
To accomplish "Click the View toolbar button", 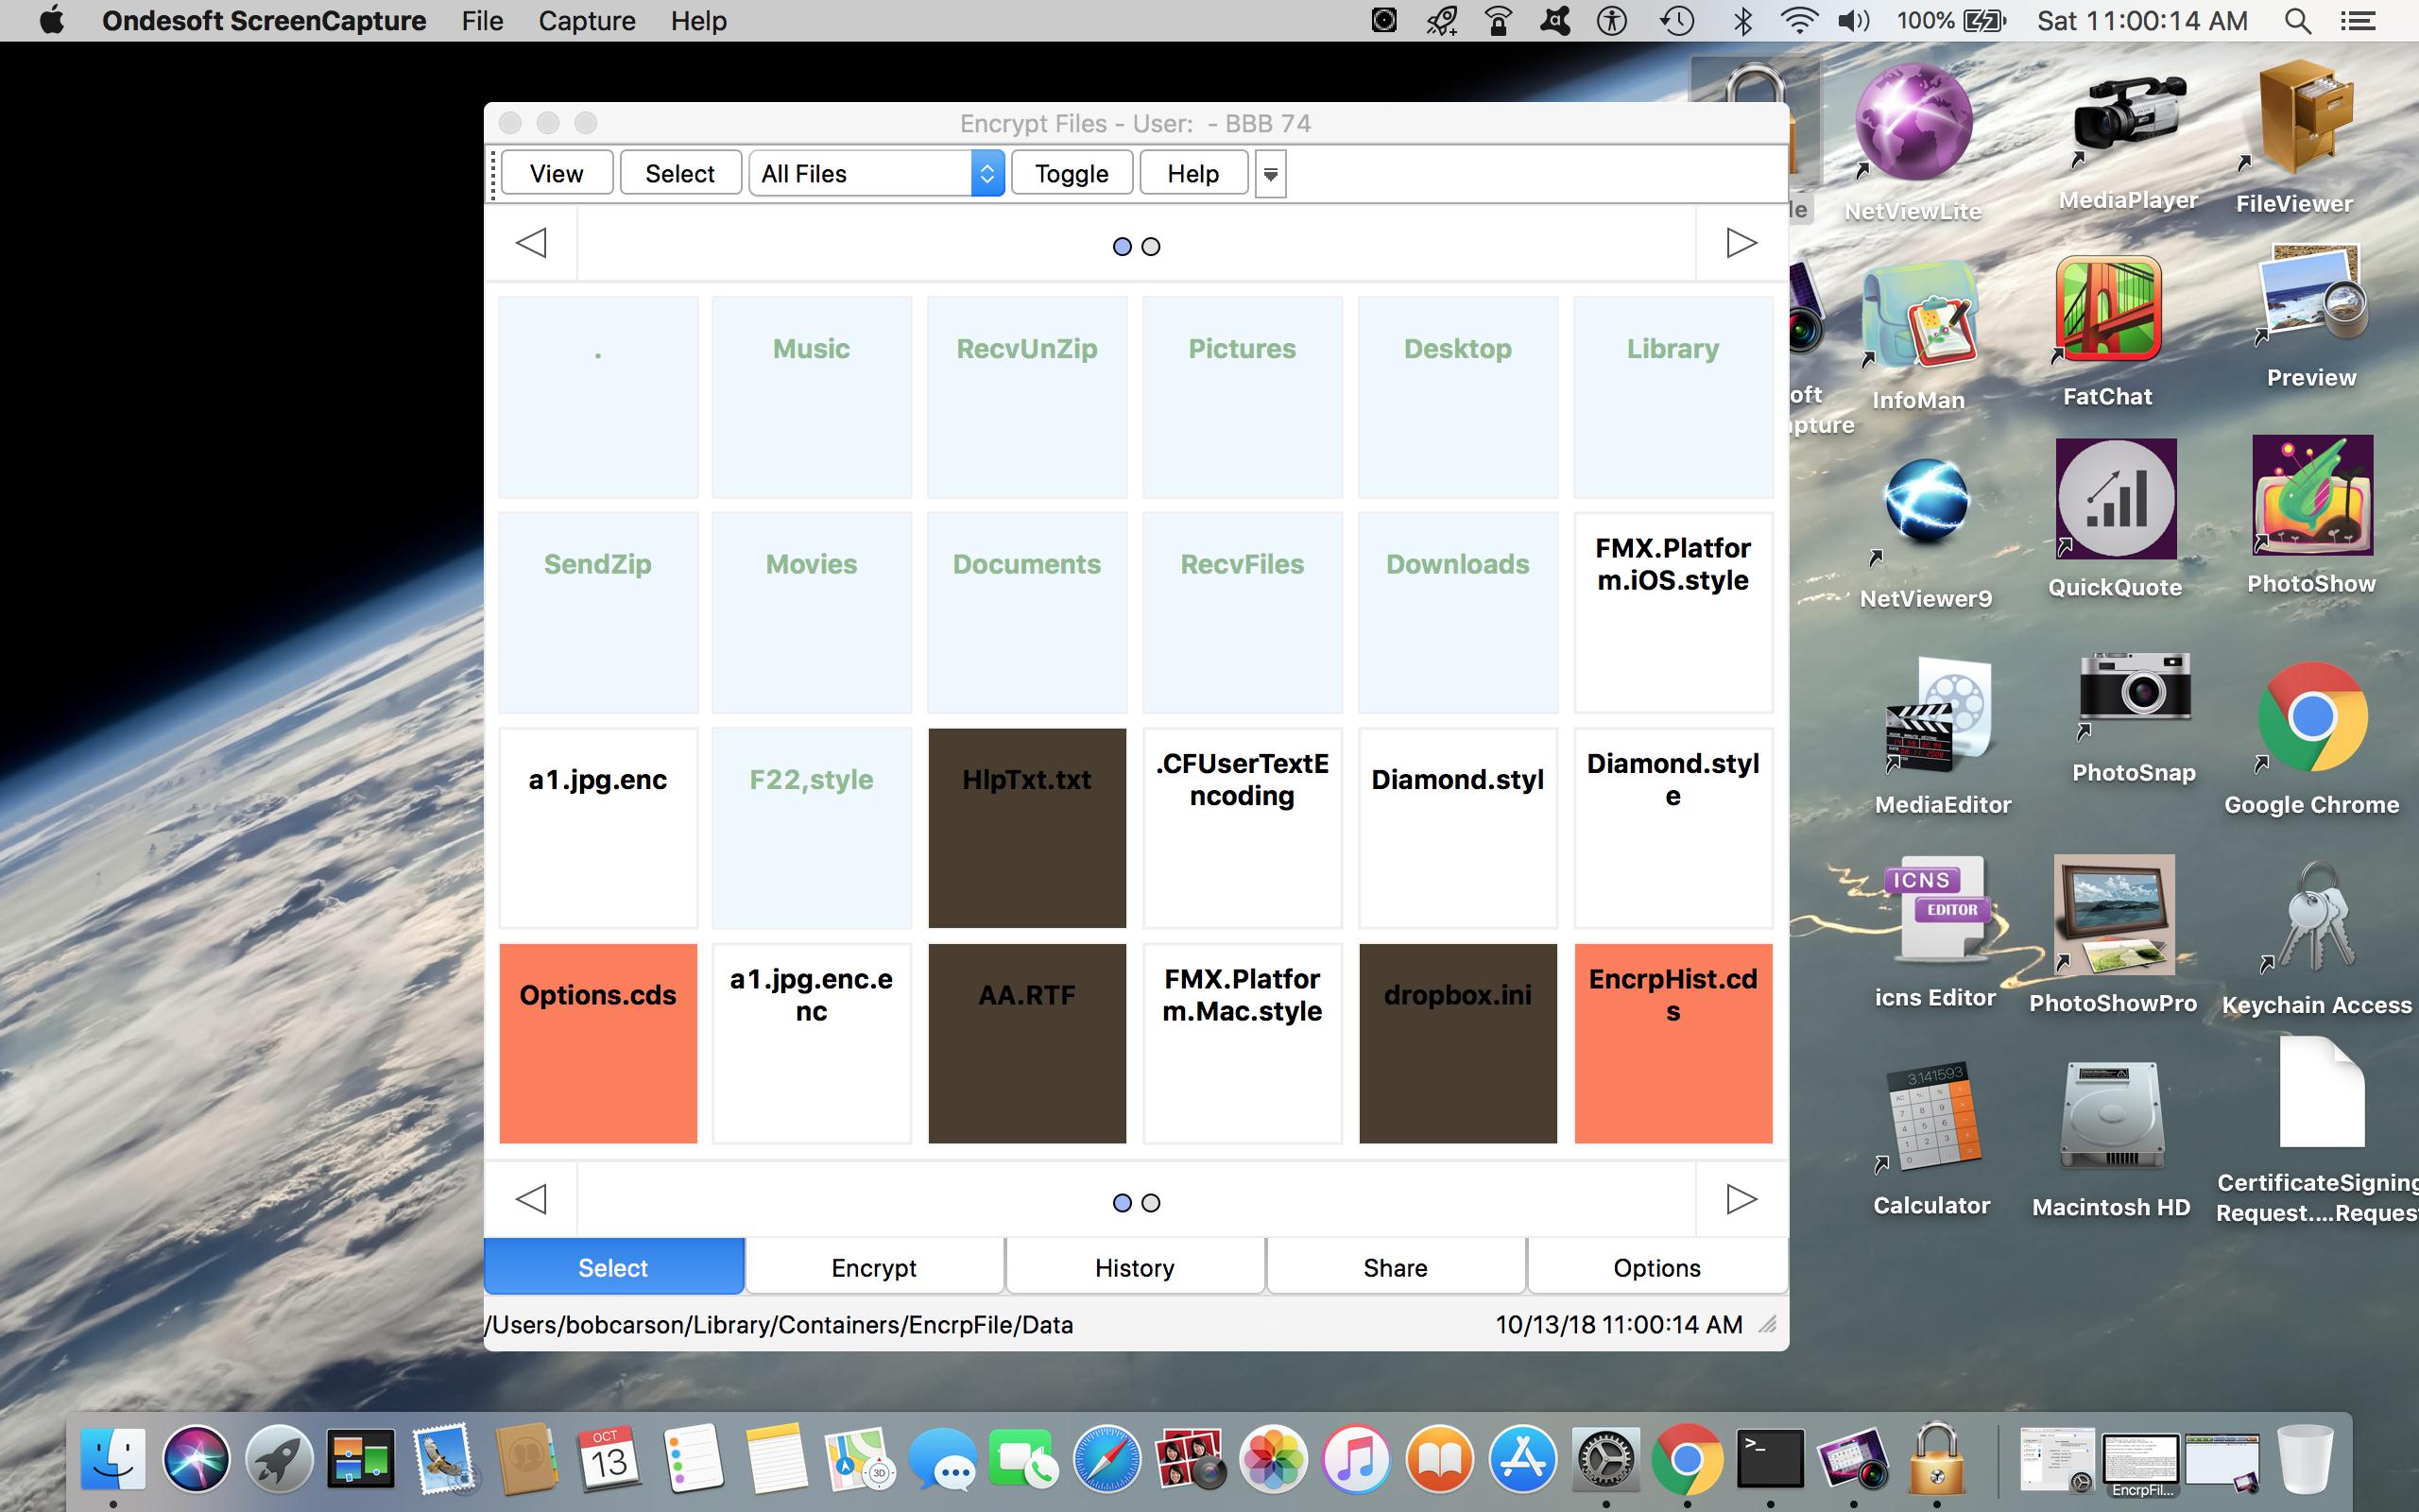I will pos(557,173).
